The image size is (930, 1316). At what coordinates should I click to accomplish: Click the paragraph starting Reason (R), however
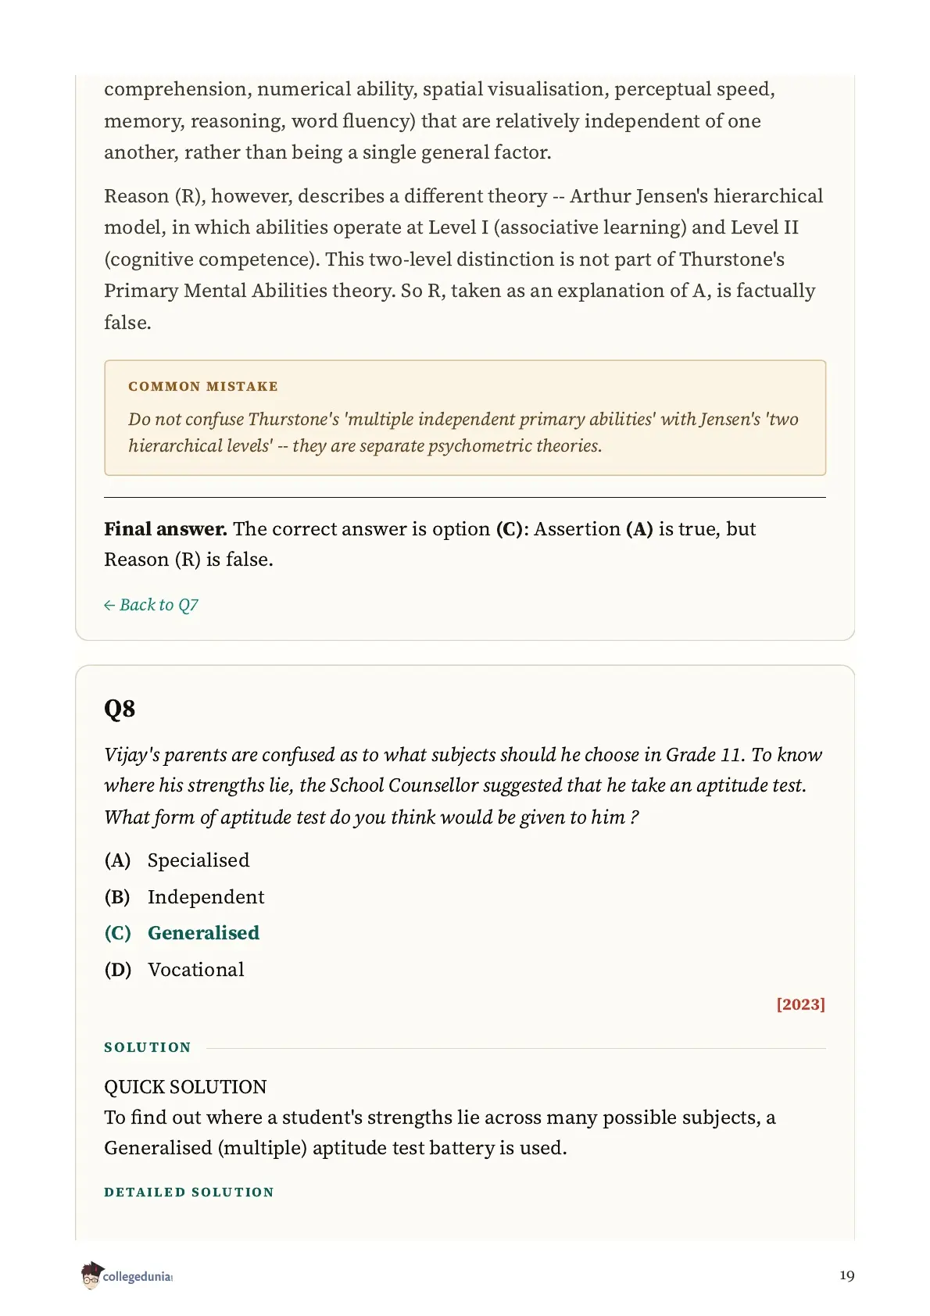pos(464,259)
